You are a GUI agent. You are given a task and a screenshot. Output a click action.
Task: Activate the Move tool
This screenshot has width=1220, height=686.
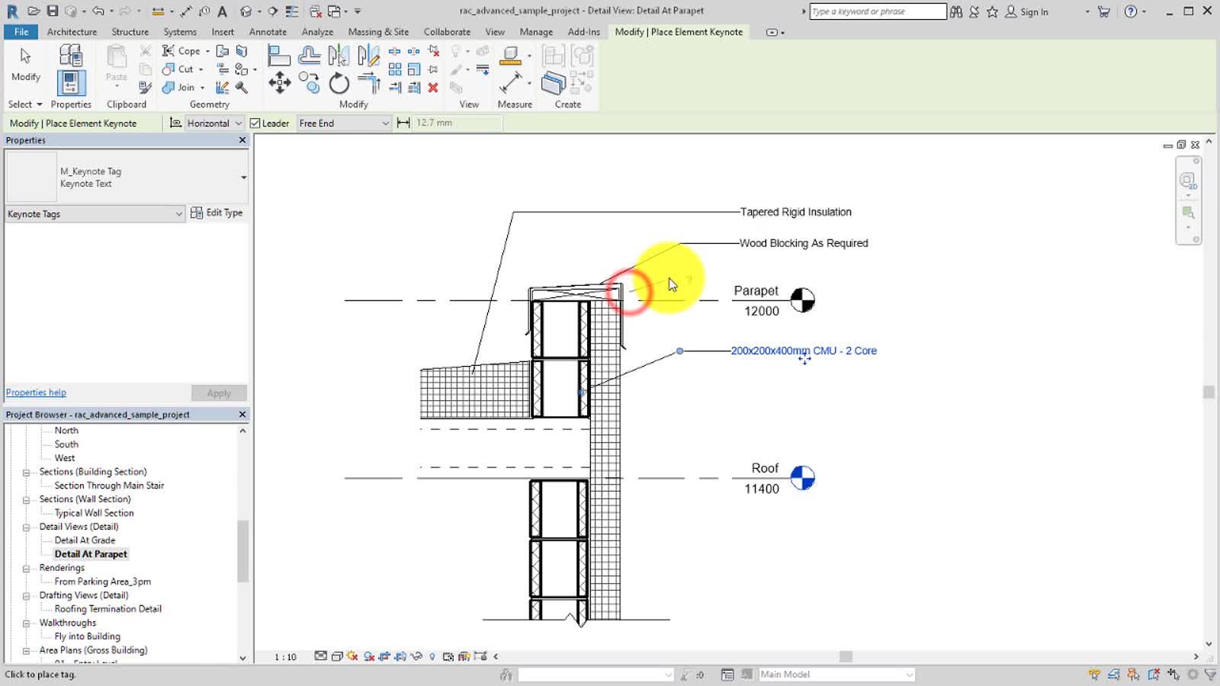pos(279,82)
